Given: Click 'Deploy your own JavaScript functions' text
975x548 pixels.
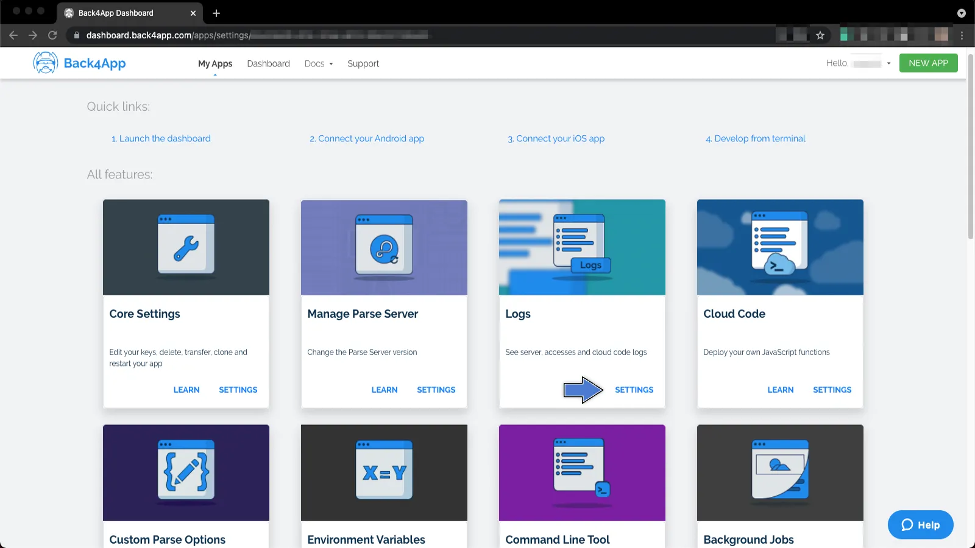Looking at the screenshot, I should tap(767, 353).
